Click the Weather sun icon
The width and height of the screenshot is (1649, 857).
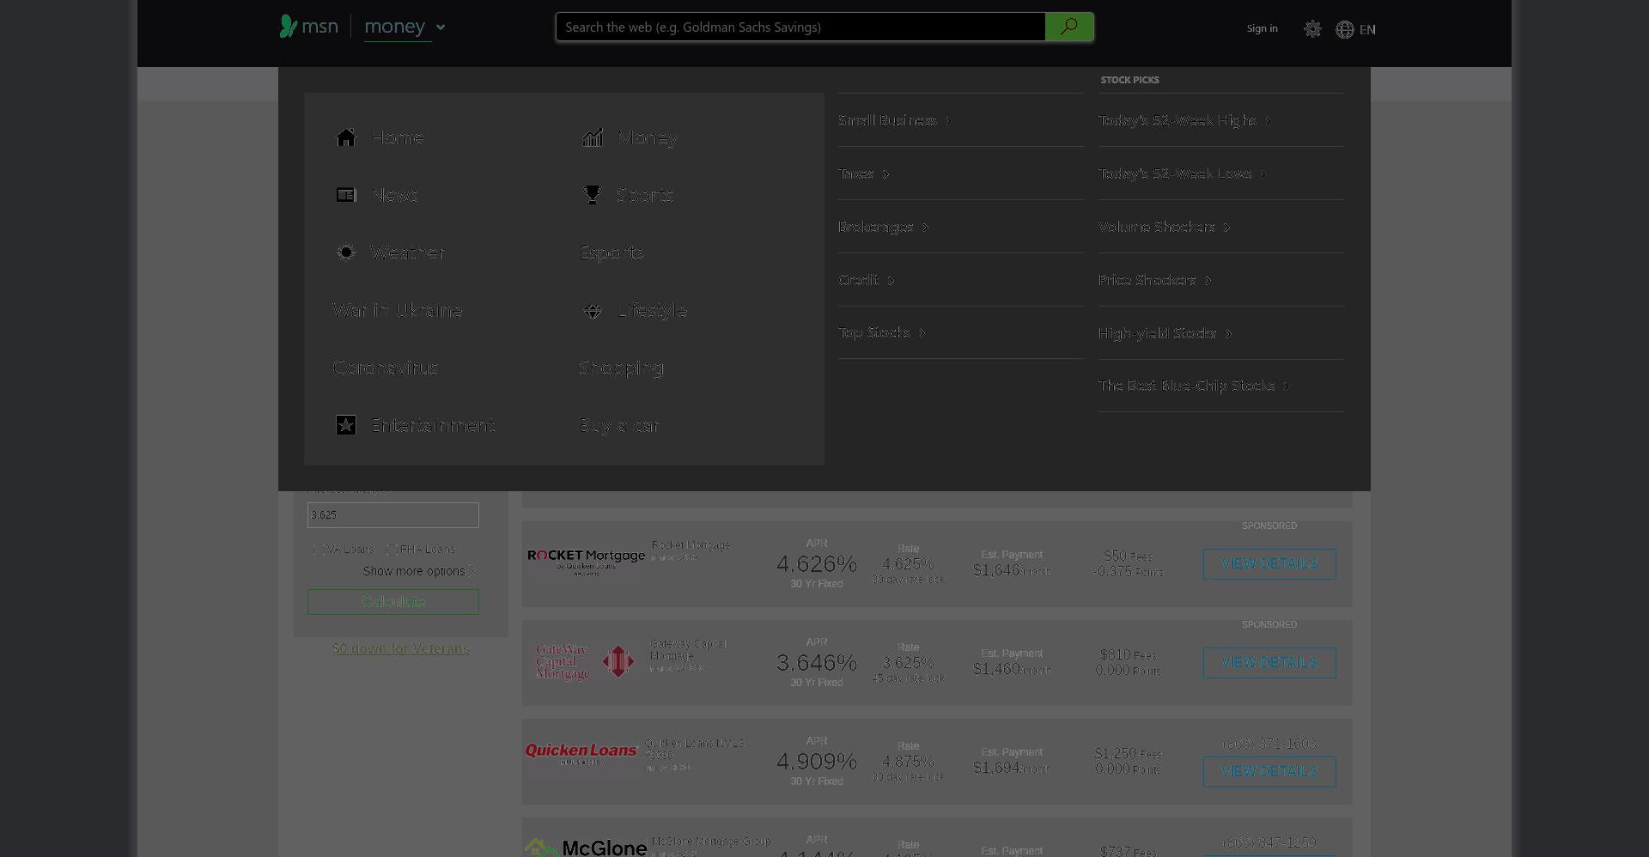pyautogui.click(x=345, y=252)
